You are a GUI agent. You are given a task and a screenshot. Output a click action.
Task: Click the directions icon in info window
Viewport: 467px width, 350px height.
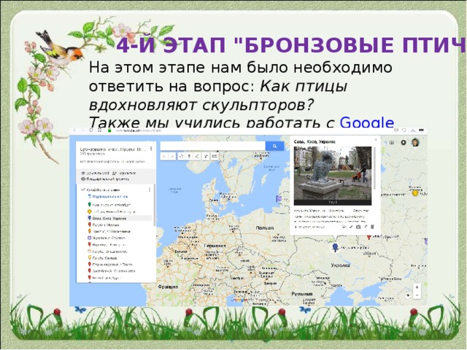pyautogui.click(x=366, y=227)
